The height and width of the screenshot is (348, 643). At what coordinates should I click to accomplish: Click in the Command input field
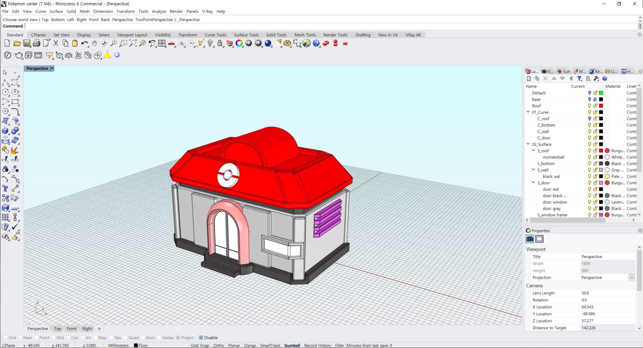(x=331, y=26)
